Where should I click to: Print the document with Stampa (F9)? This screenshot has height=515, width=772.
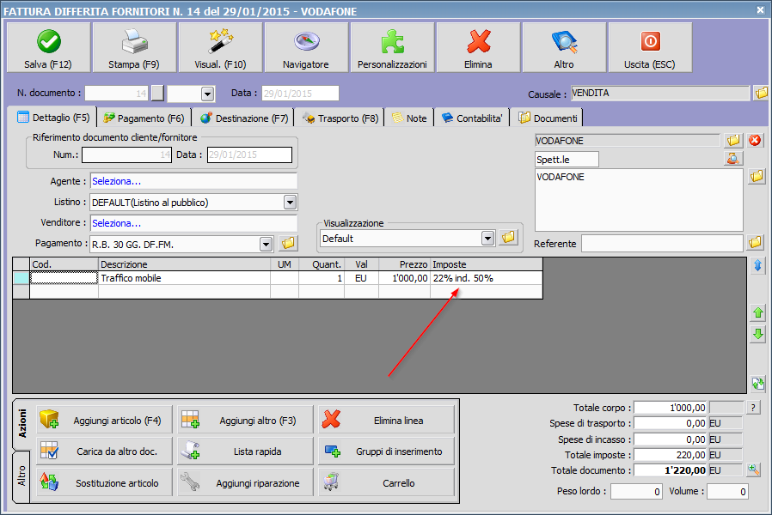[134, 48]
